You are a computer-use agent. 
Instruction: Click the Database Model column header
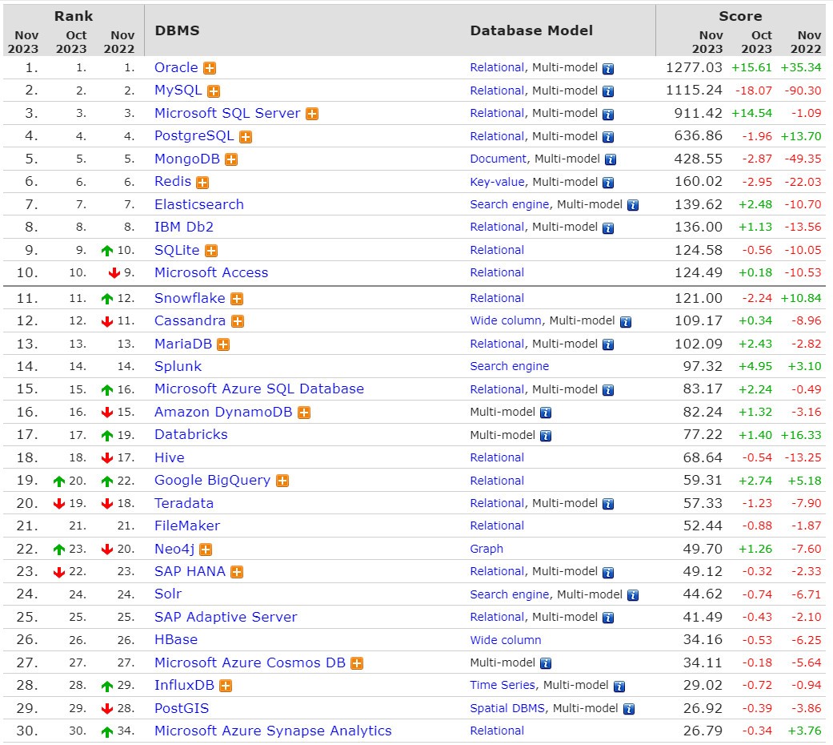pos(531,30)
